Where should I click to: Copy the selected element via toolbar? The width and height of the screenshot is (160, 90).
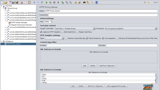tap(26, 2)
